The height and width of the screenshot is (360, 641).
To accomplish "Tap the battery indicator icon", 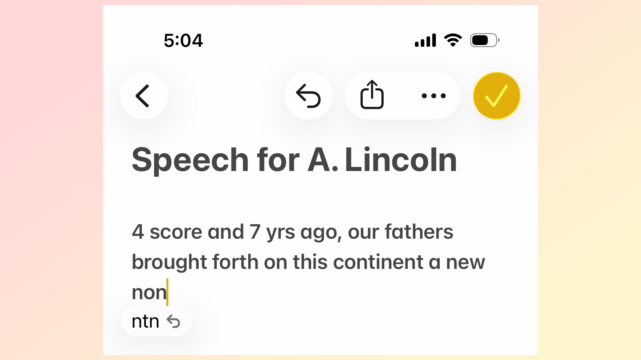I will click(484, 40).
